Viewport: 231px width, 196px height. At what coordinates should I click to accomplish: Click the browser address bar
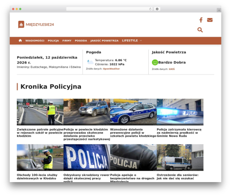109,9
